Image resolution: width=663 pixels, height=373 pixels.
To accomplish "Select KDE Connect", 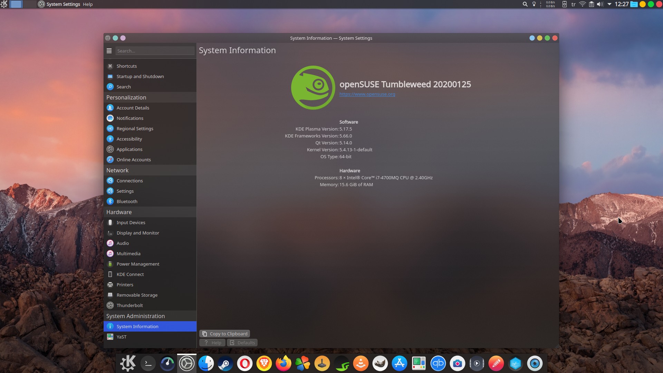I will 150,274.
